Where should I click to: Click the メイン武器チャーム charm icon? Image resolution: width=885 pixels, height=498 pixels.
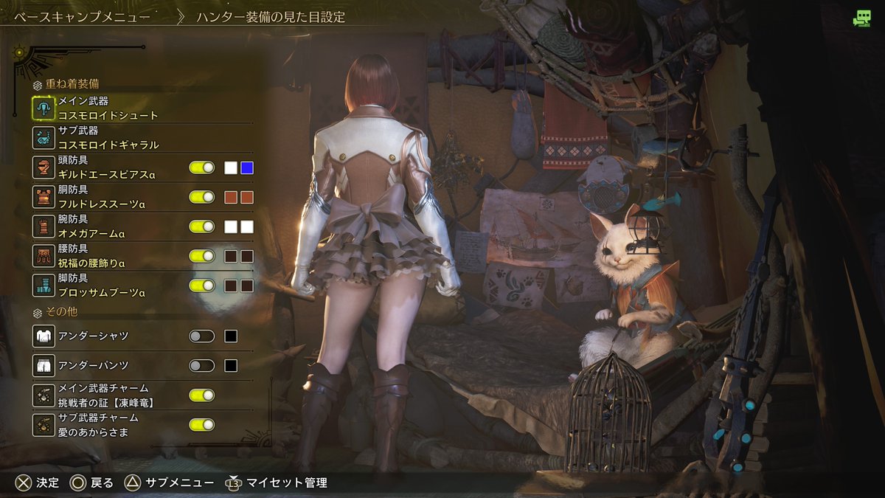[44, 395]
